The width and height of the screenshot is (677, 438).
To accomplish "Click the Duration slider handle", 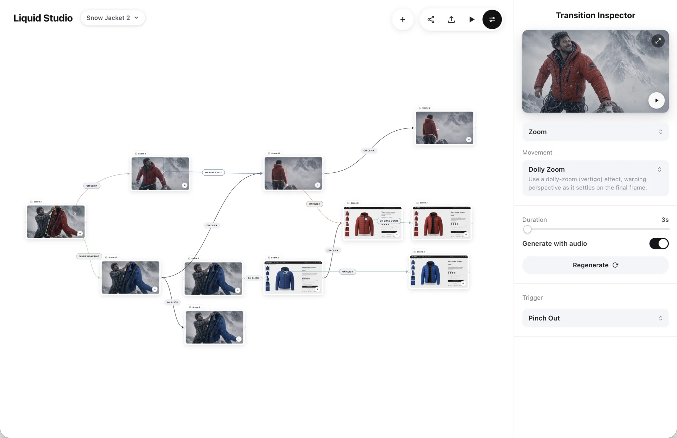I will click(x=527, y=229).
